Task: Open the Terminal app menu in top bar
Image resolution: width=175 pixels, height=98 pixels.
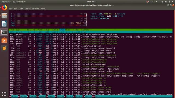Action: 19,2
